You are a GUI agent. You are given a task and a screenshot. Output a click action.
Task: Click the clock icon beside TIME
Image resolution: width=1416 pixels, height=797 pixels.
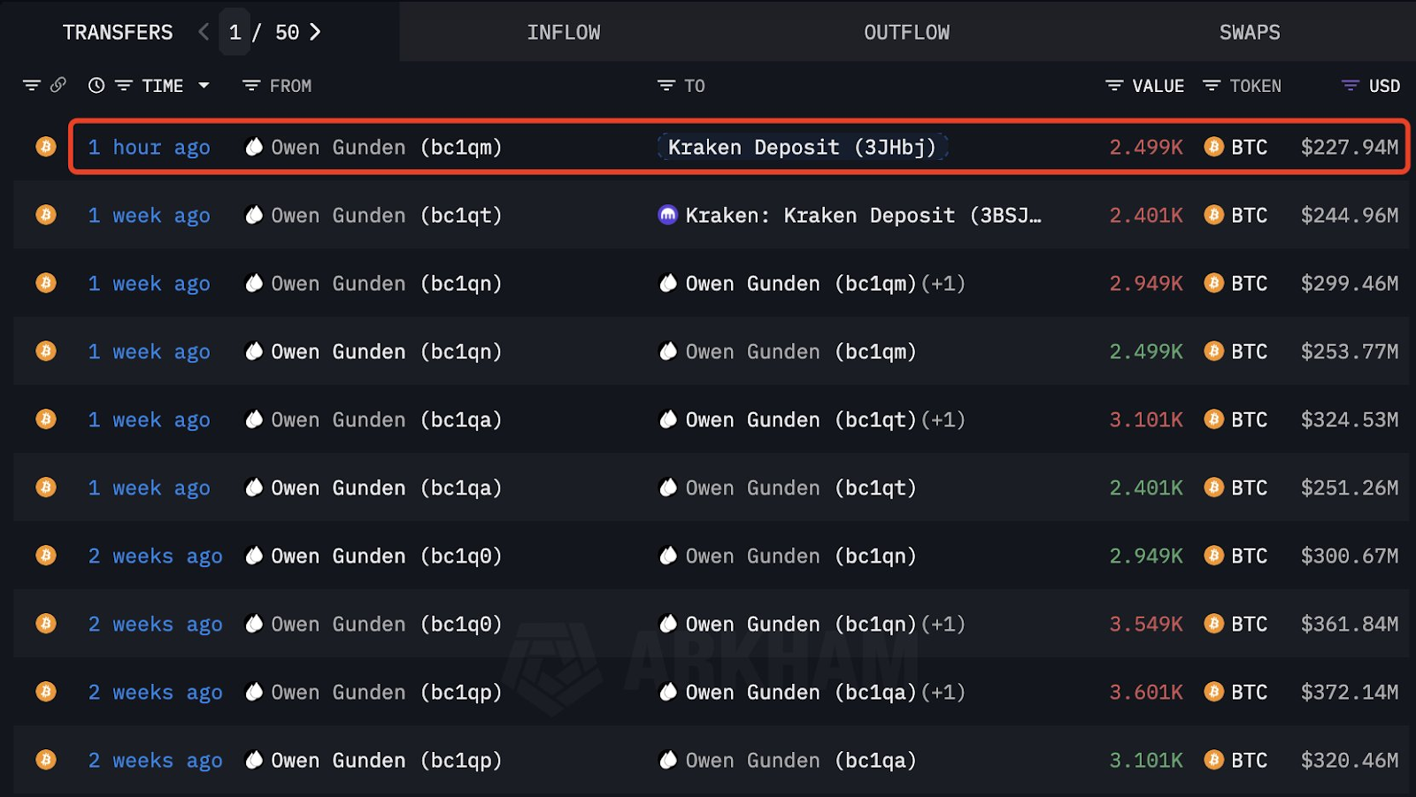tap(96, 85)
